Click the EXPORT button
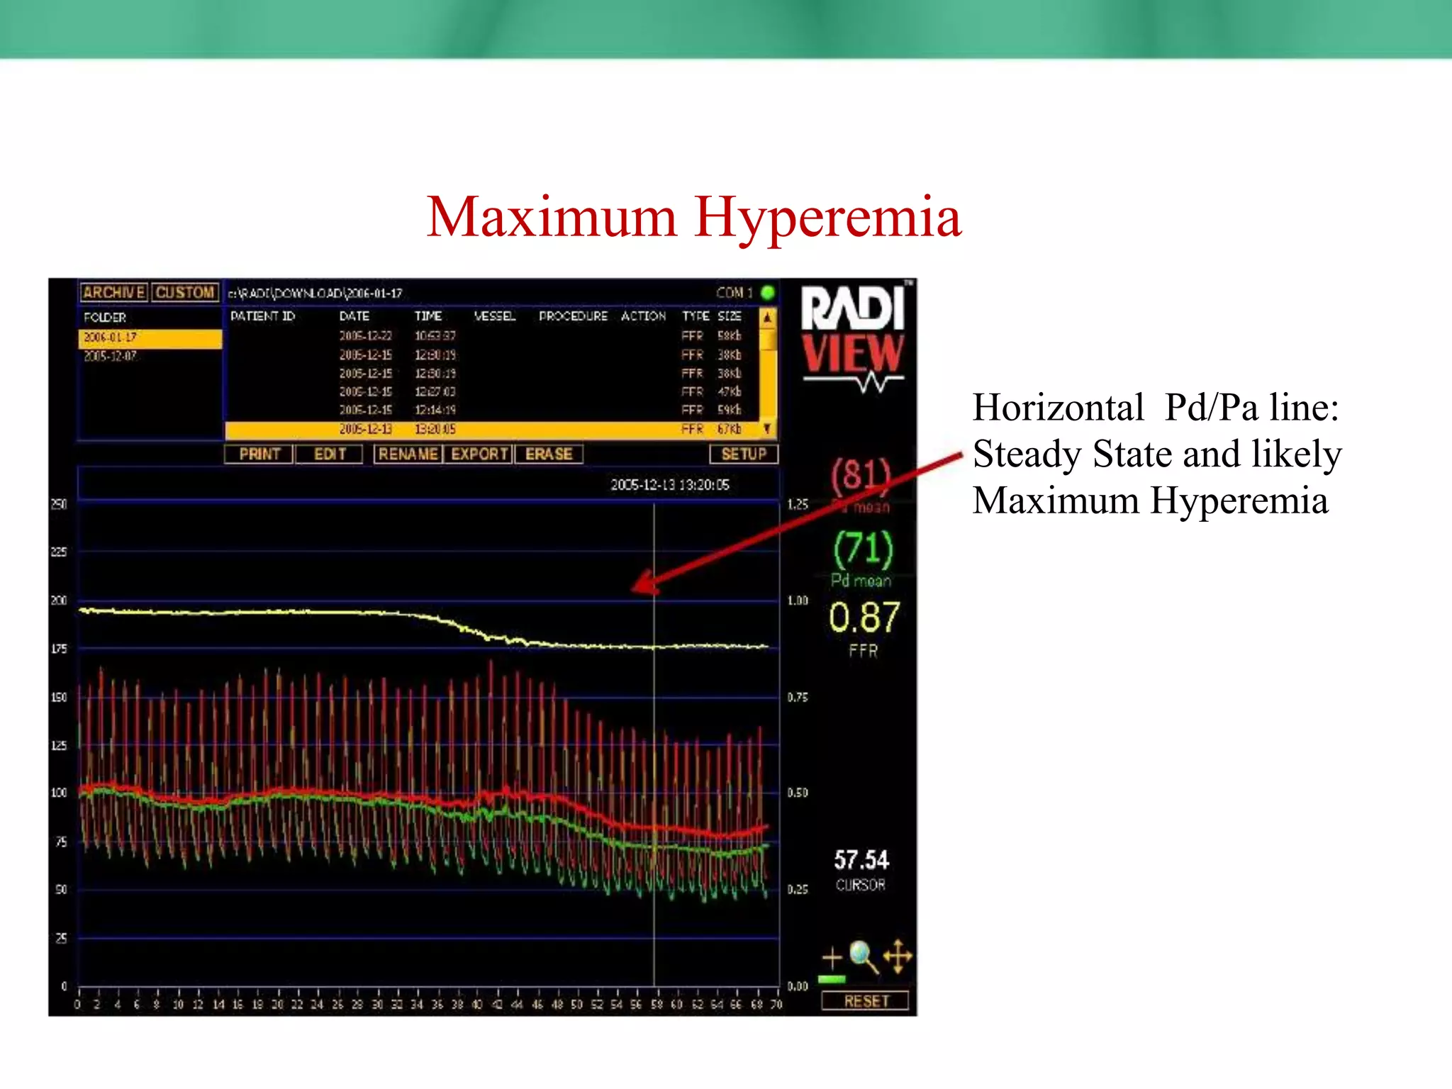This screenshot has width=1452, height=1089. (479, 454)
